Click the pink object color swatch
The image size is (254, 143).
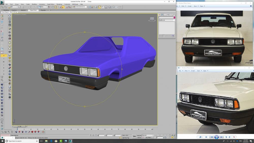point(174,18)
